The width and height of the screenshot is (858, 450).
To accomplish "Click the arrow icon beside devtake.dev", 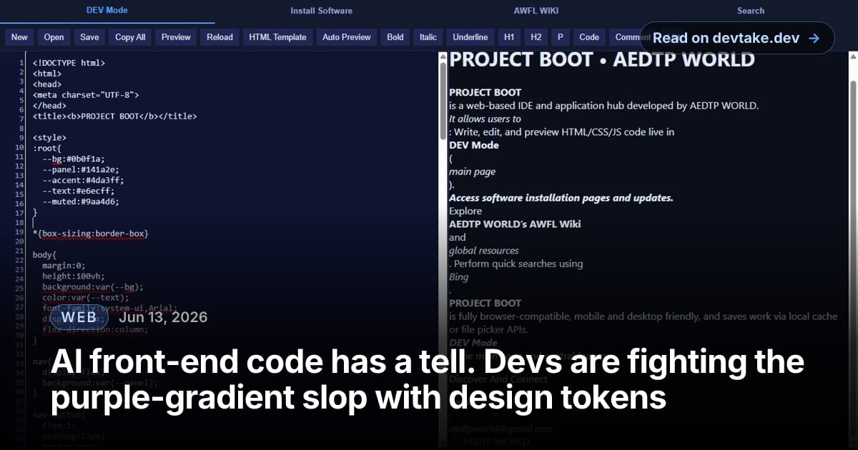I will [814, 38].
